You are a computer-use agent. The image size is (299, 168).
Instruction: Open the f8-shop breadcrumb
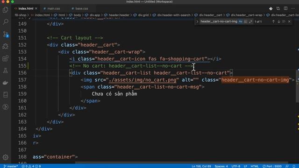(20, 15)
